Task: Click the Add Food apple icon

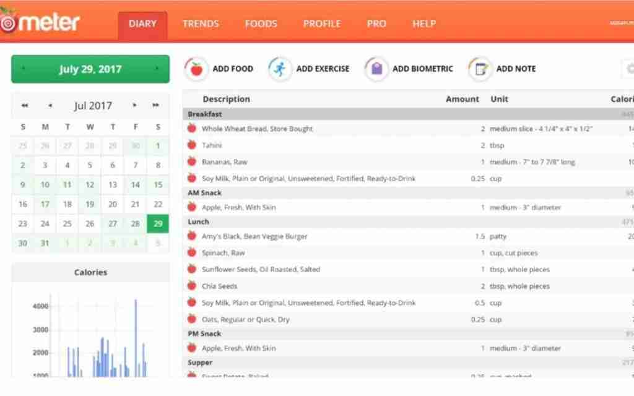Action: pos(196,69)
